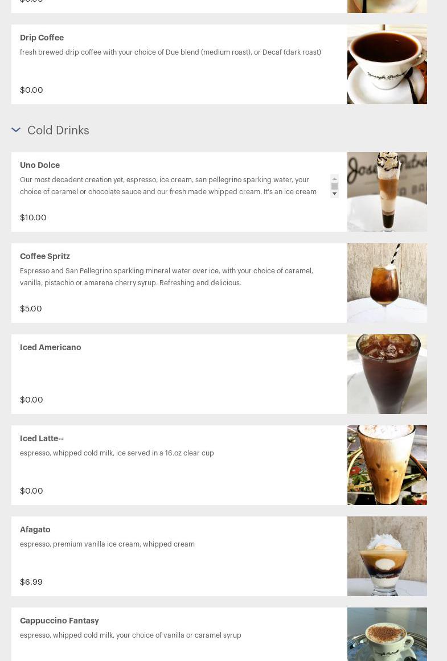
Task: Open the Afagato dessert photo
Action: tap(387, 556)
